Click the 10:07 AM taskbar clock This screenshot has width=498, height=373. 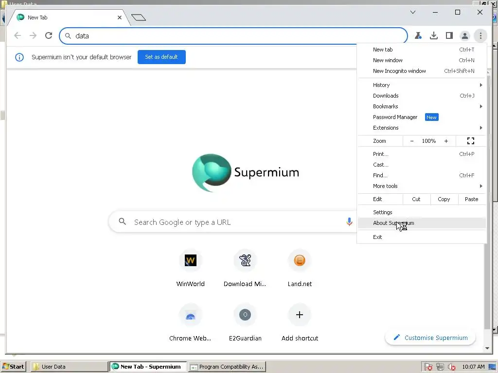473,367
